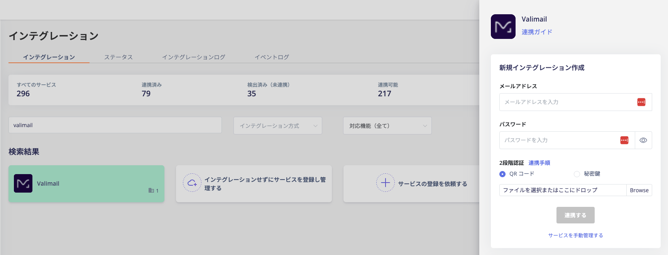668x255 pixels.
Task: Open the インテグレーション方式 dropdown
Action: click(x=278, y=126)
